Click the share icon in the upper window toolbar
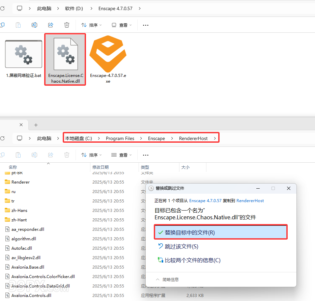 (51, 25)
